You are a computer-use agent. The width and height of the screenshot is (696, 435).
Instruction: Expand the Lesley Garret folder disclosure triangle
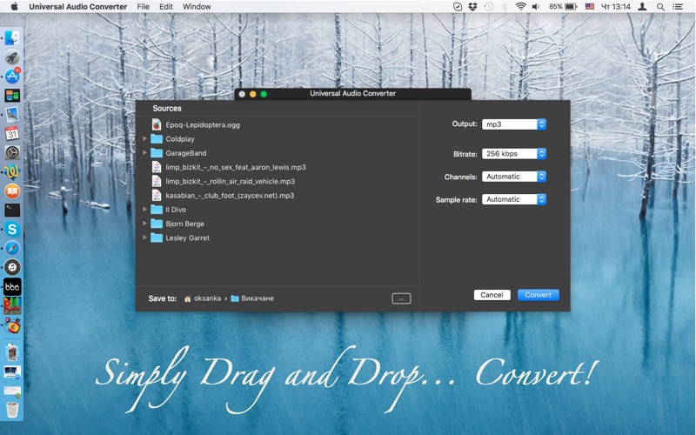pyautogui.click(x=145, y=238)
